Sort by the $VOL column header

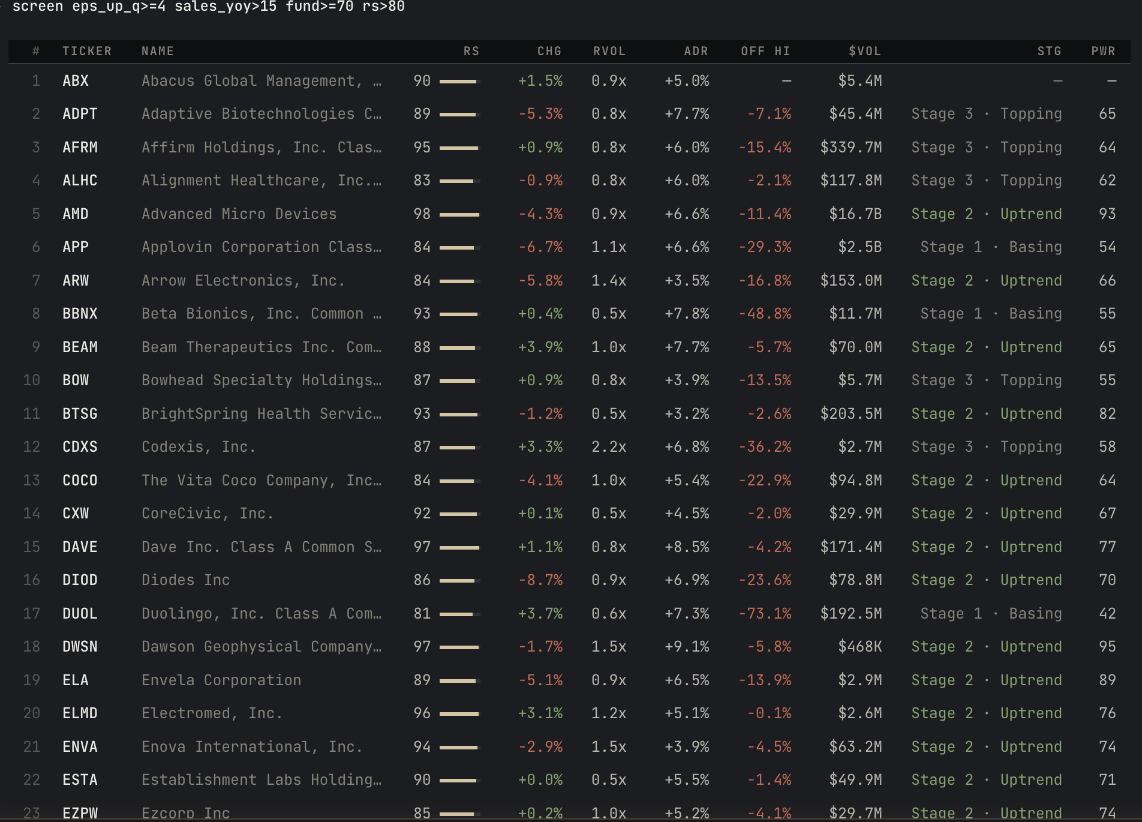click(865, 52)
